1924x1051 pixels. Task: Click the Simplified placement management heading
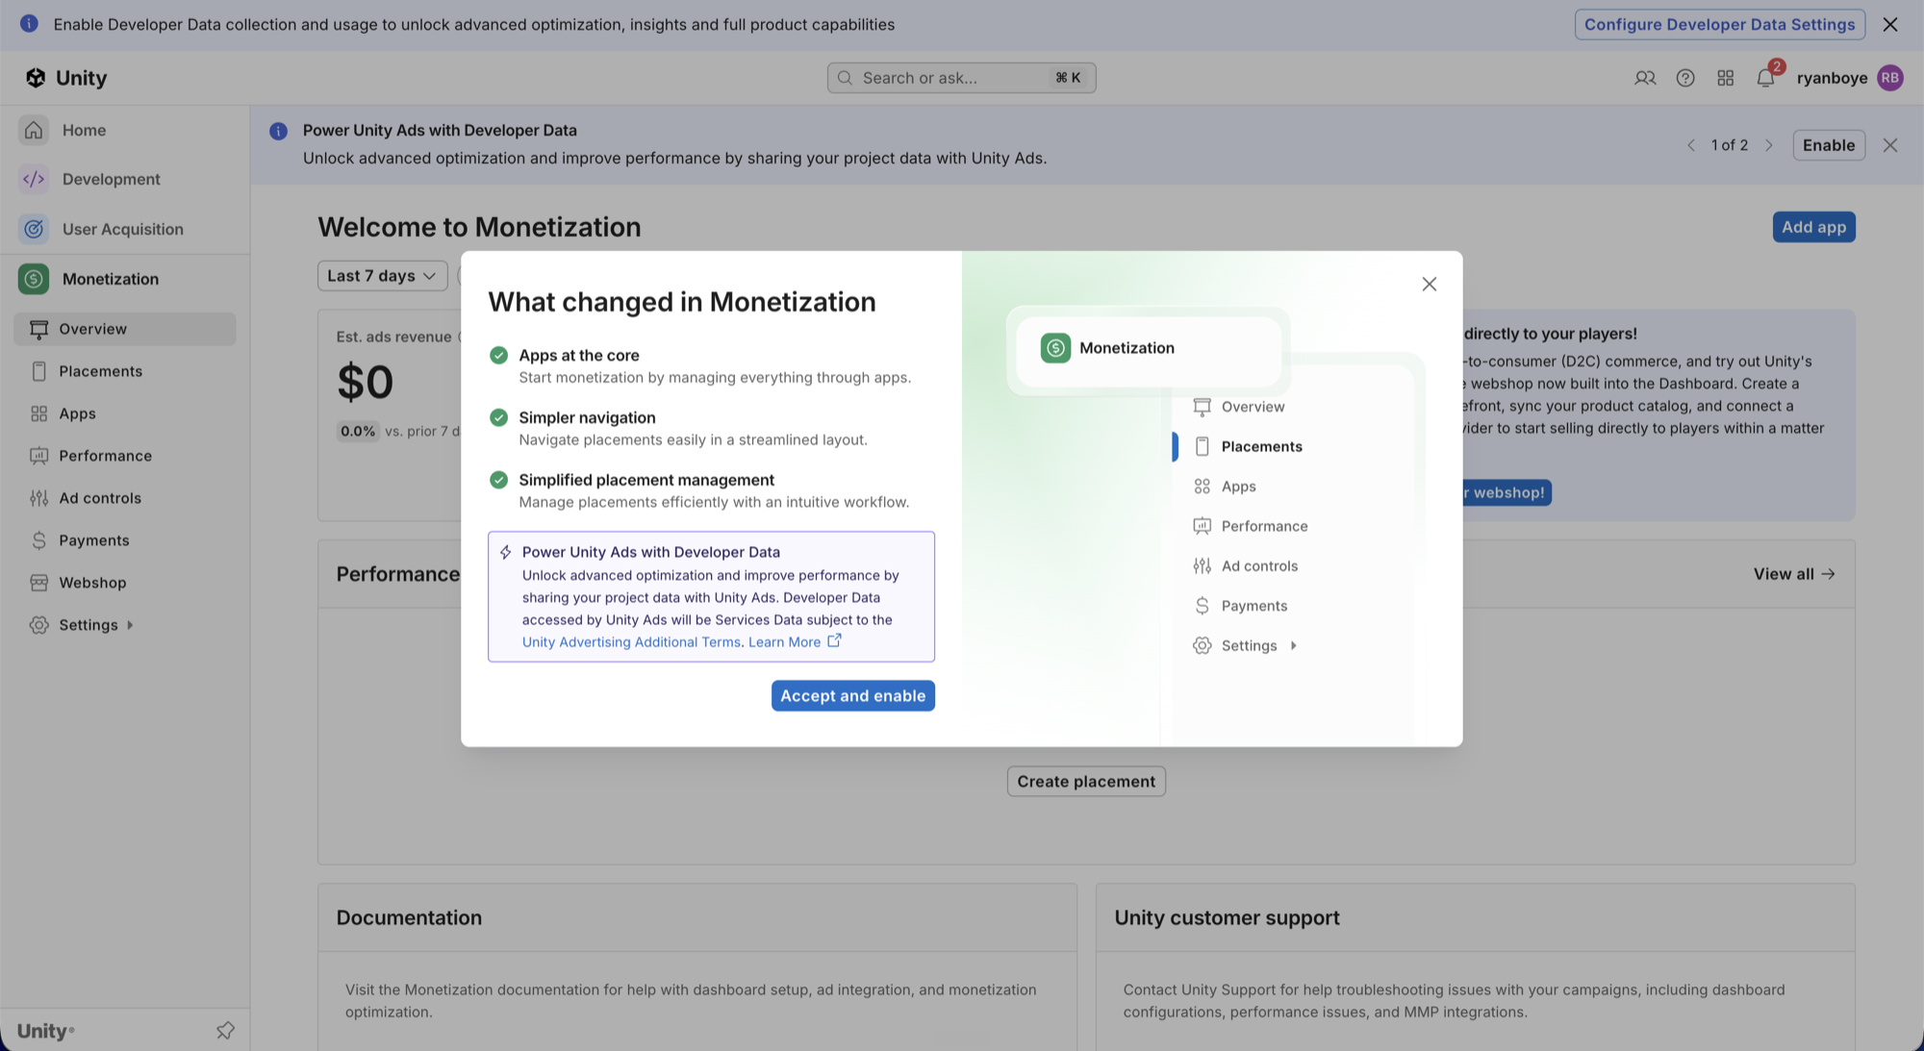click(646, 481)
